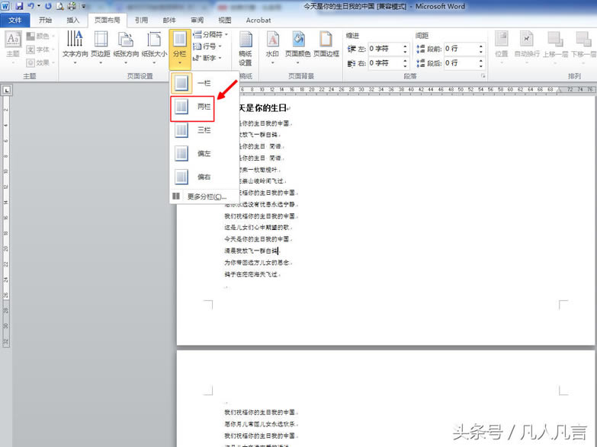Open the 水印 watermark tool
597x447 pixels.
272,44
